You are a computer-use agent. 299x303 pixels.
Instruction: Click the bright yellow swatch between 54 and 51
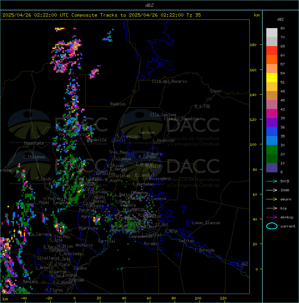click(272, 77)
